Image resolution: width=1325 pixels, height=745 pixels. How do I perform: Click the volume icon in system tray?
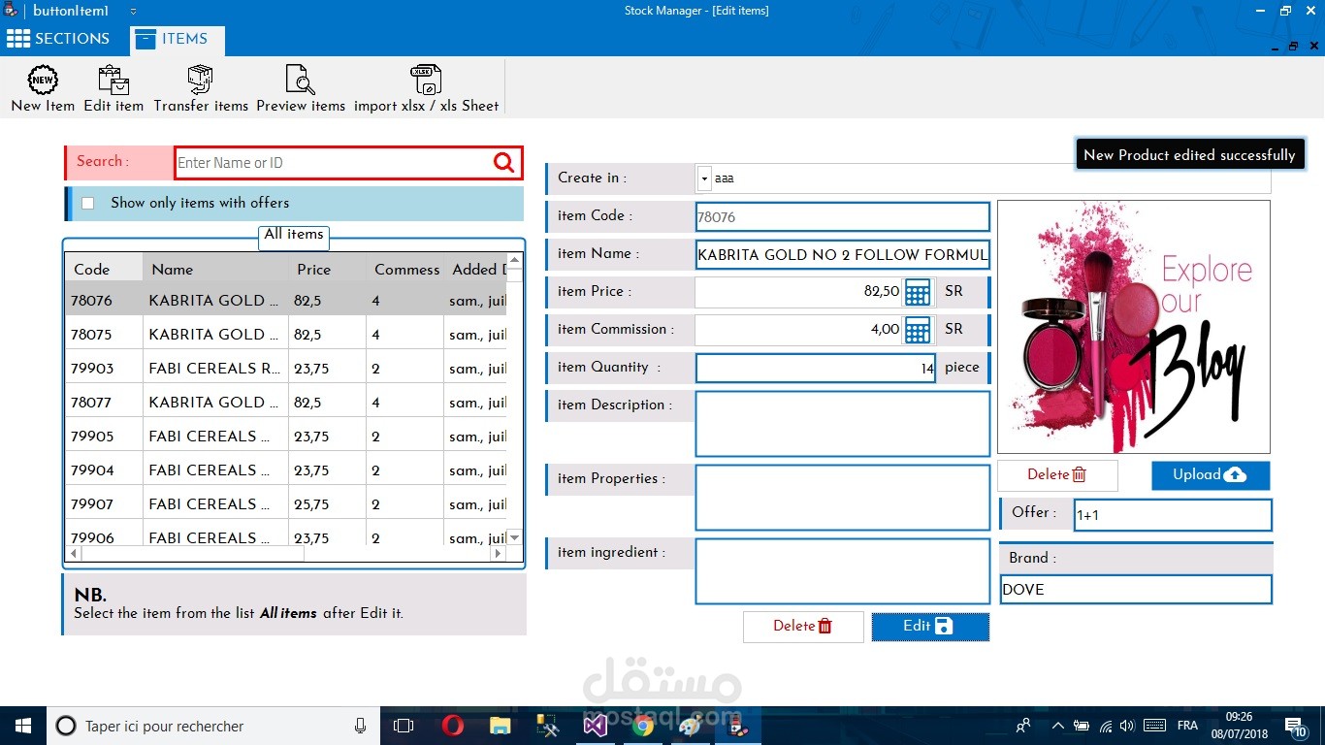[x=1126, y=726]
